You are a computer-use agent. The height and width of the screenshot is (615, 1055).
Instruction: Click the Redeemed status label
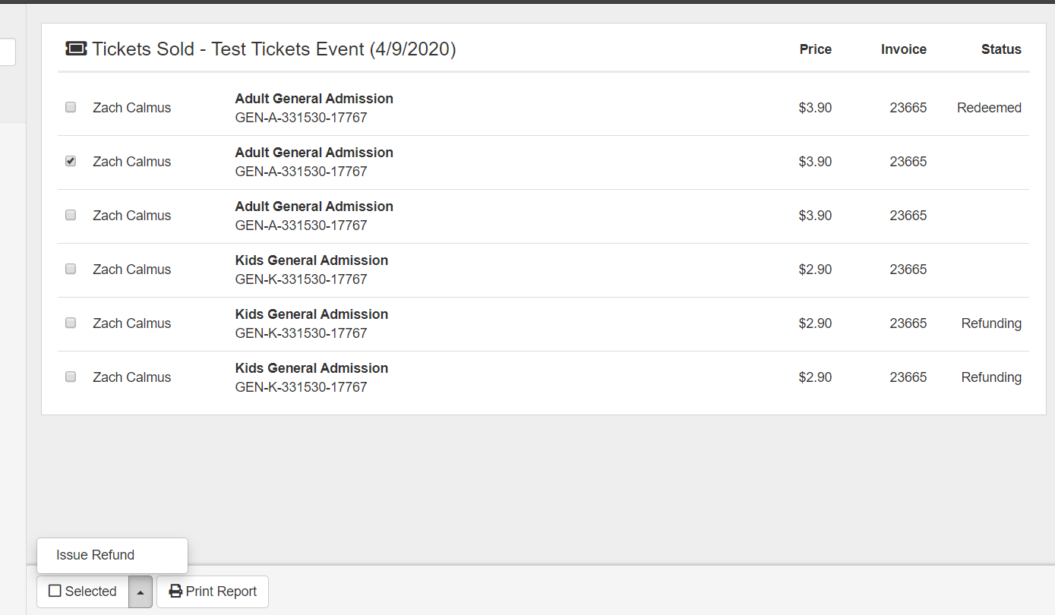coord(989,108)
